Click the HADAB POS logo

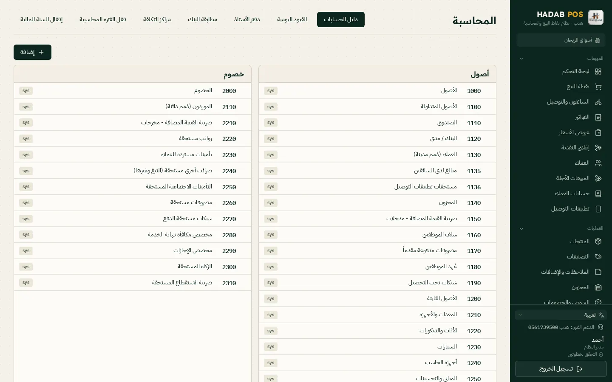[x=596, y=17]
